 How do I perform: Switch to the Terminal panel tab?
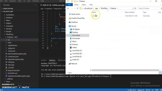(52, 60)
